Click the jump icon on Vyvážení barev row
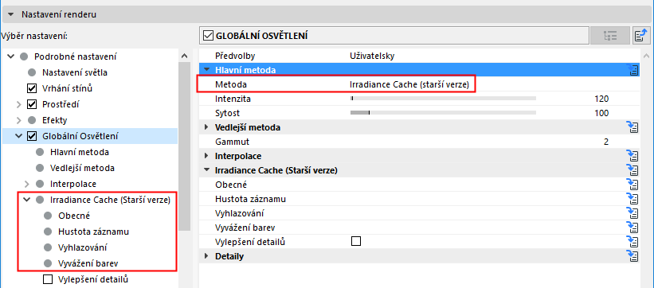 pyautogui.click(x=632, y=228)
